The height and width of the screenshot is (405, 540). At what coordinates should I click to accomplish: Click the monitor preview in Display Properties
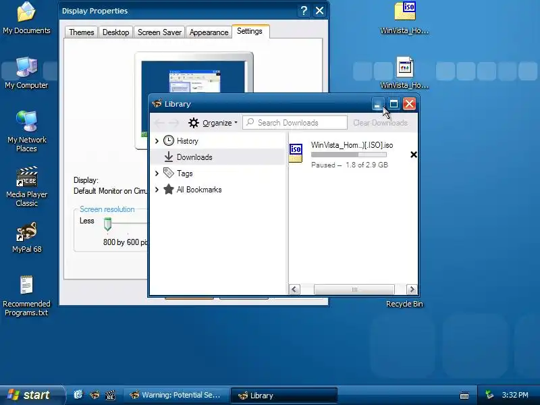[194, 100]
